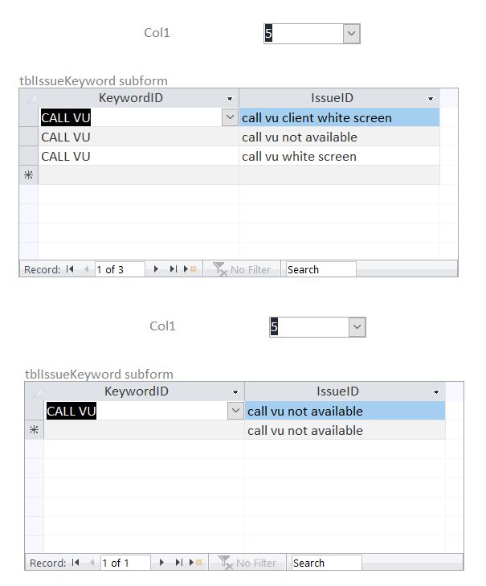Click upper 'tblIssueKeyword subform' label

click(x=93, y=80)
